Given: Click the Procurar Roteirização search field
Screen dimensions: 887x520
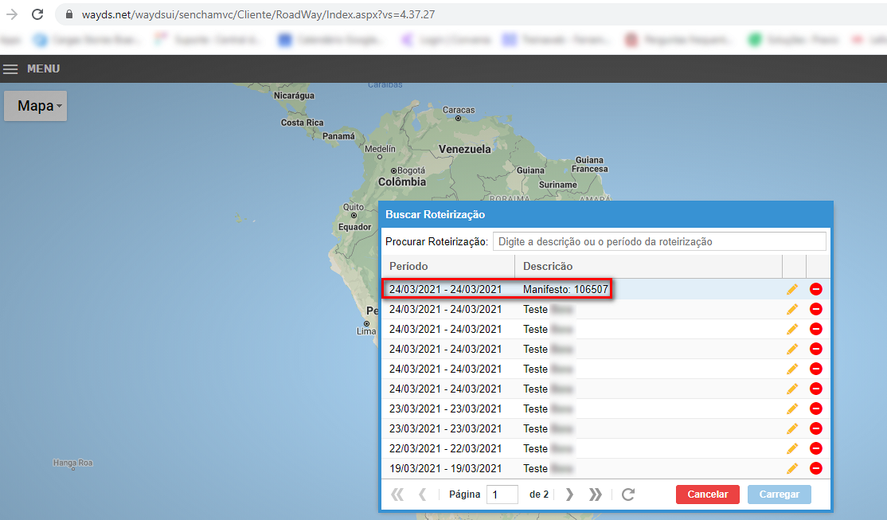Looking at the screenshot, I should tap(659, 241).
